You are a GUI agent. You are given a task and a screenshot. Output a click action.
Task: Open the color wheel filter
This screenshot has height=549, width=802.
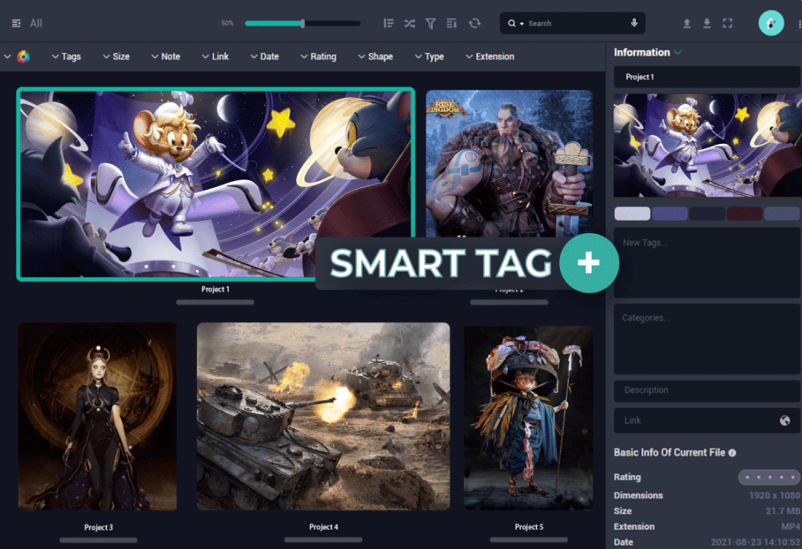click(23, 56)
